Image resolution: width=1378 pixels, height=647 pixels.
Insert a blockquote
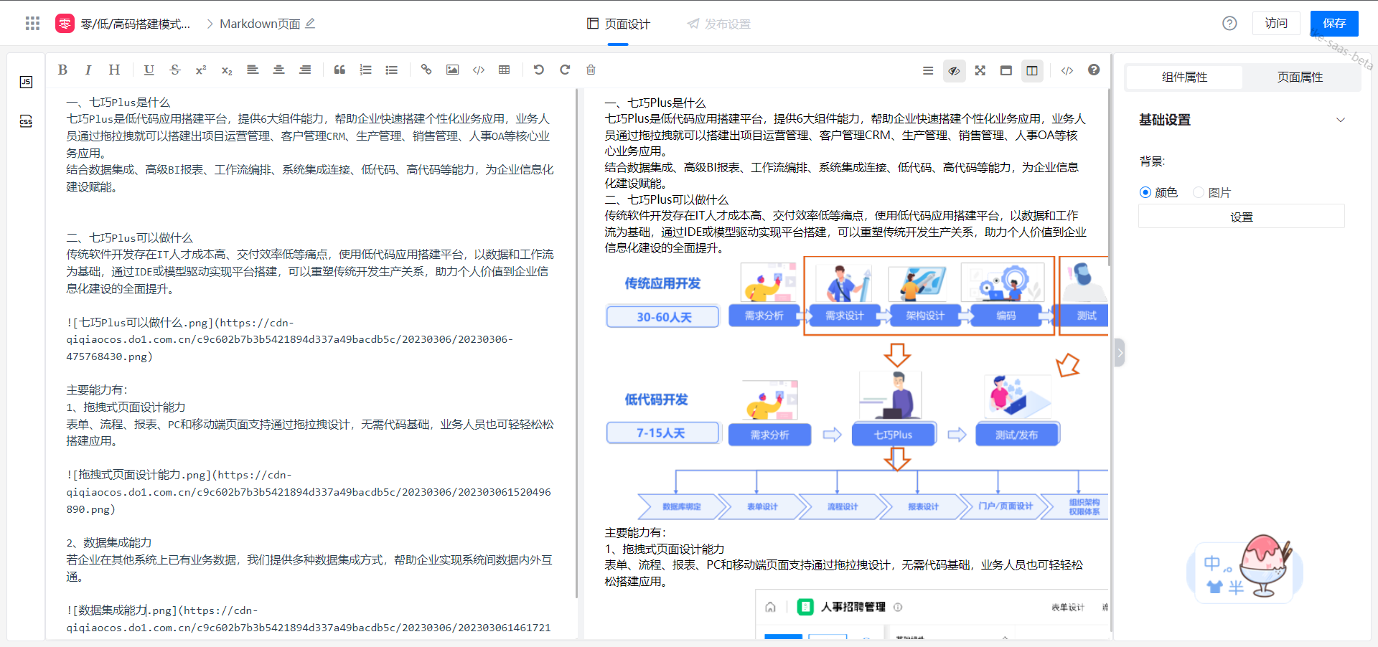pos(339,70)
